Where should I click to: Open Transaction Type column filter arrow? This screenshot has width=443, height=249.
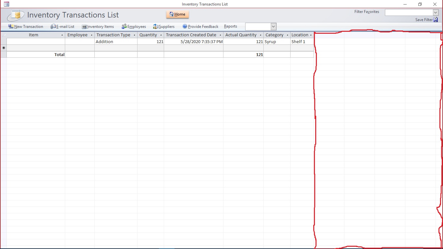point(134,35)
